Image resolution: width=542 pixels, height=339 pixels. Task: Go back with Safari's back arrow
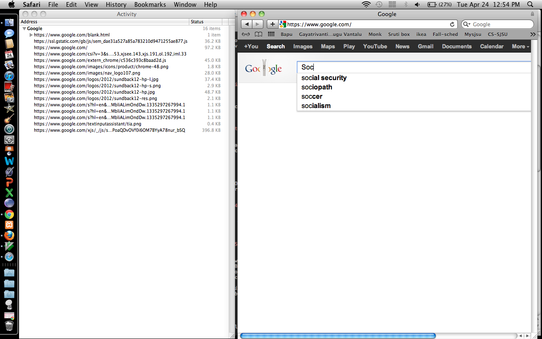(x=247, y=24)
